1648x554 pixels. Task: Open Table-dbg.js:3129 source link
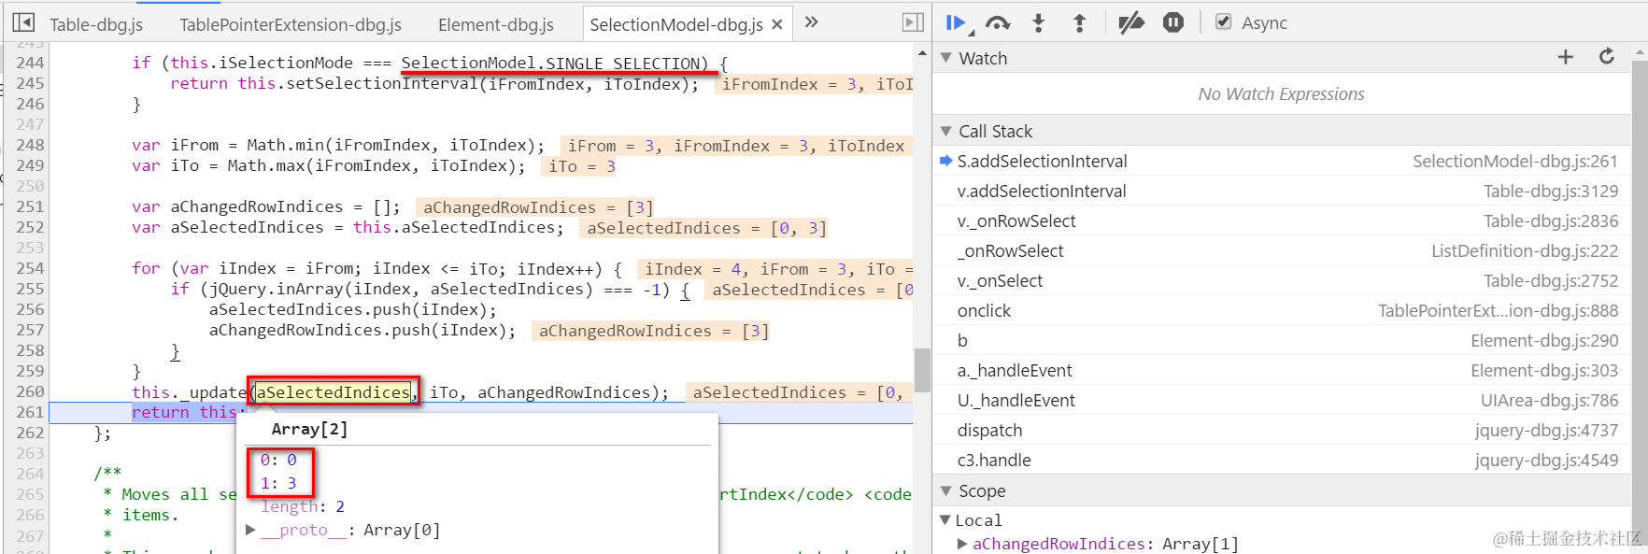tap(1550, 191)
